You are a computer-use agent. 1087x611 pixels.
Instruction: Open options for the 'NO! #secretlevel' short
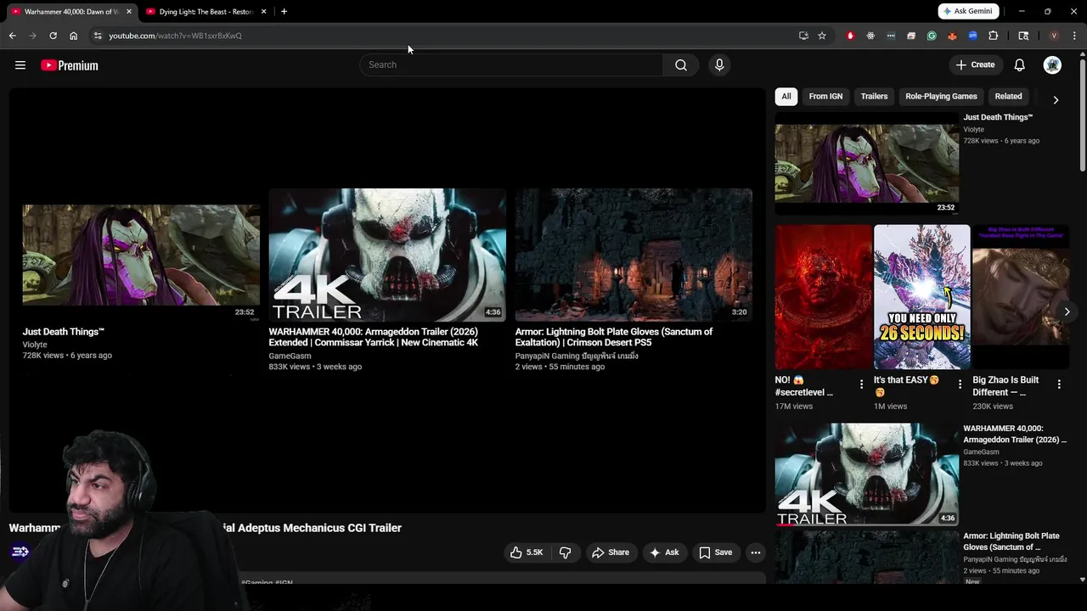861,384
